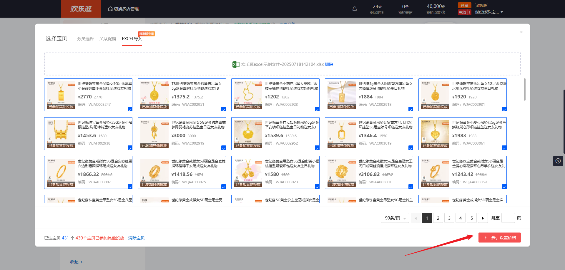Click the multi-store management headset icon
Image resolution: width=565 pixels, height=270 pixels.
[110, 9]
